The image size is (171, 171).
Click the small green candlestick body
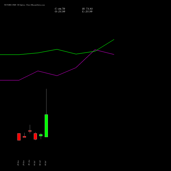pyautogui.click(x=41, y=135)
